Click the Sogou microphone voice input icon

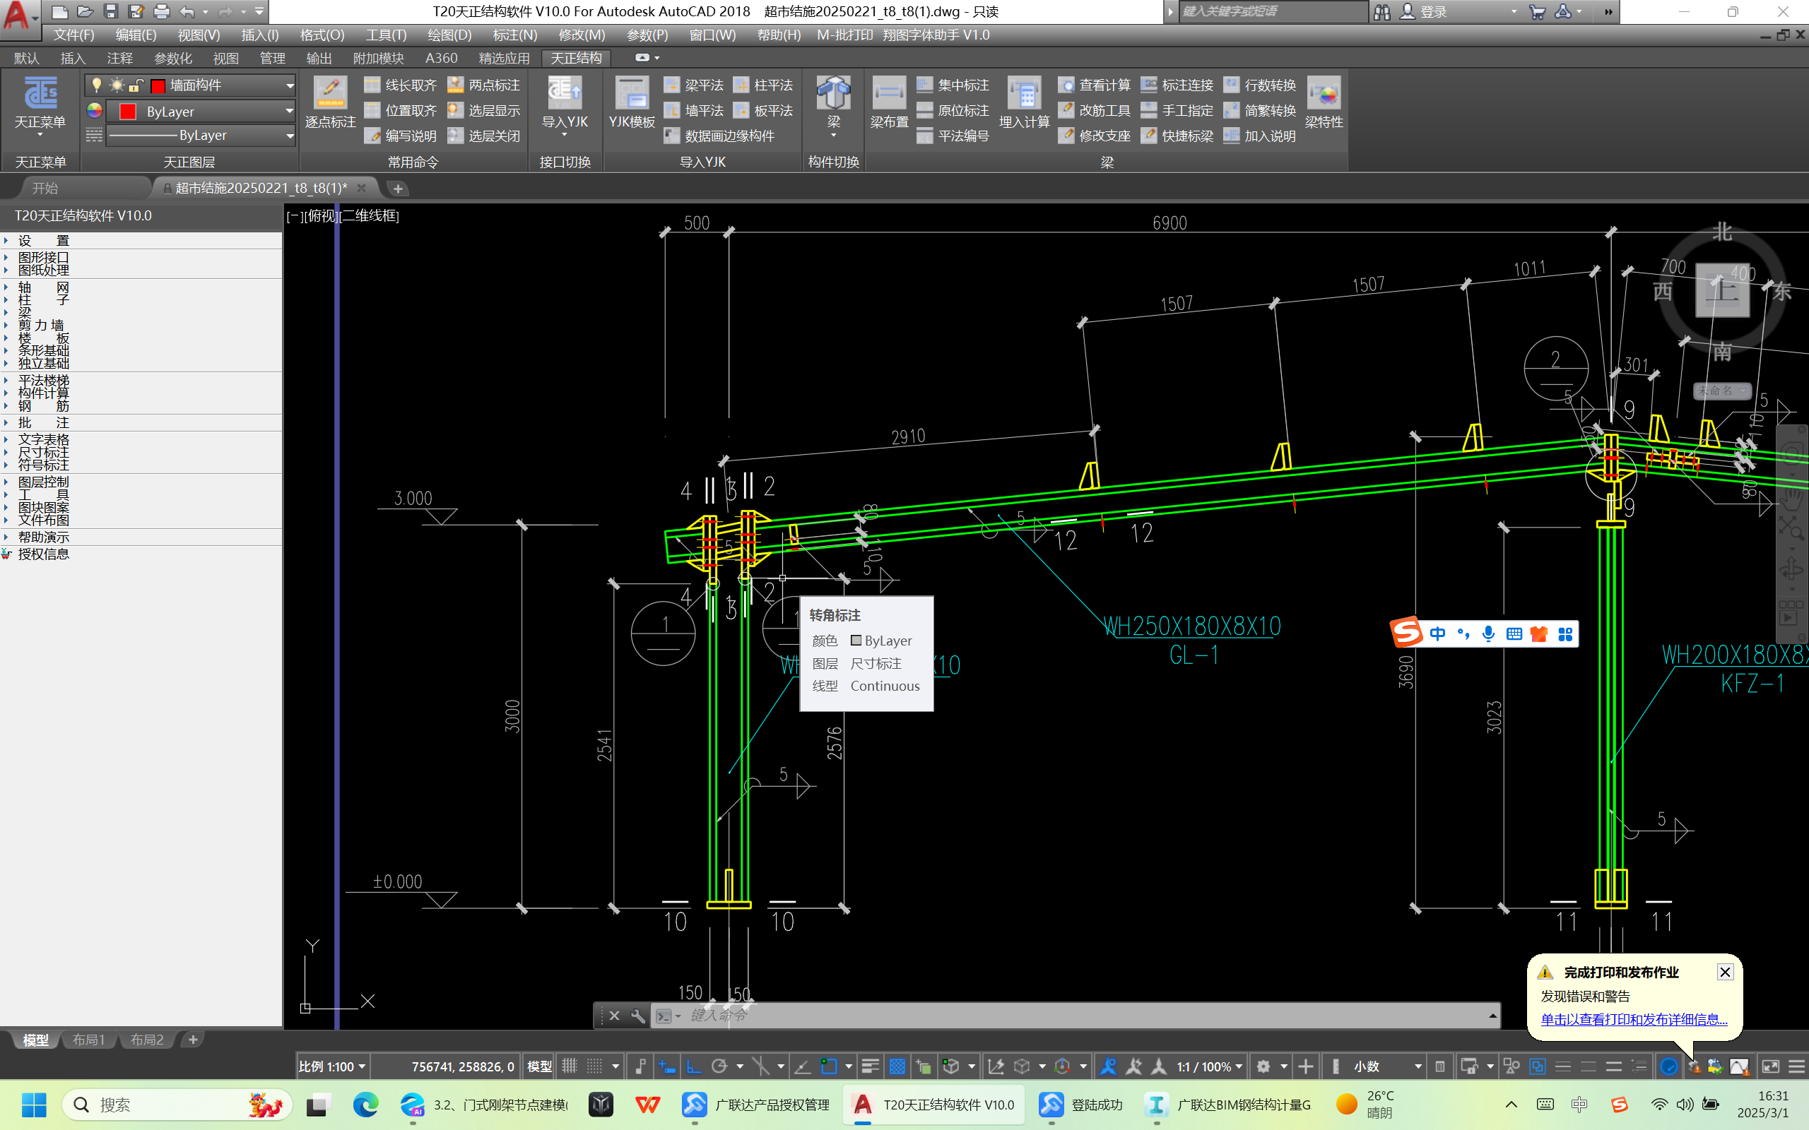click(1488, 634)
